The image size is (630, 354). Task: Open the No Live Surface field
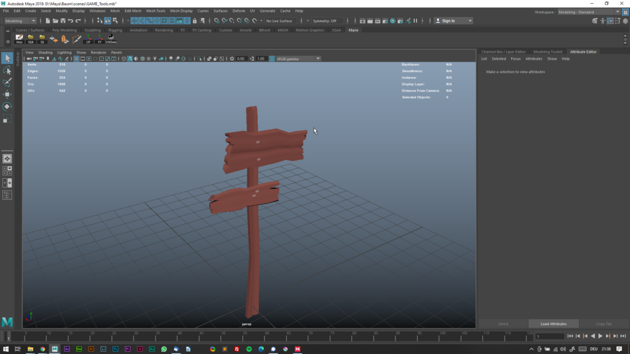coord(279,21)
